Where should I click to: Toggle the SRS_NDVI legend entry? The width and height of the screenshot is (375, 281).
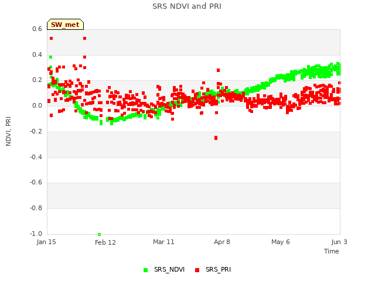pyautogui.click(x=164, y=270)
